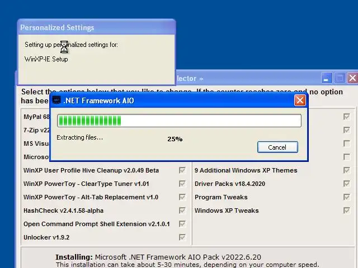The width and height of the screenshot is (358, 268).
Task: Select '9 Additional Windows XP Themes' label
Action: pos(246,170)
